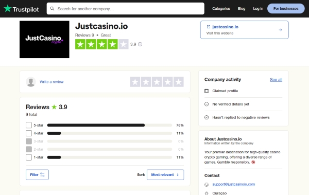Screen dimensions: 309x195
Task: Open the JustCasino logo image
Action: pos(44,40)
